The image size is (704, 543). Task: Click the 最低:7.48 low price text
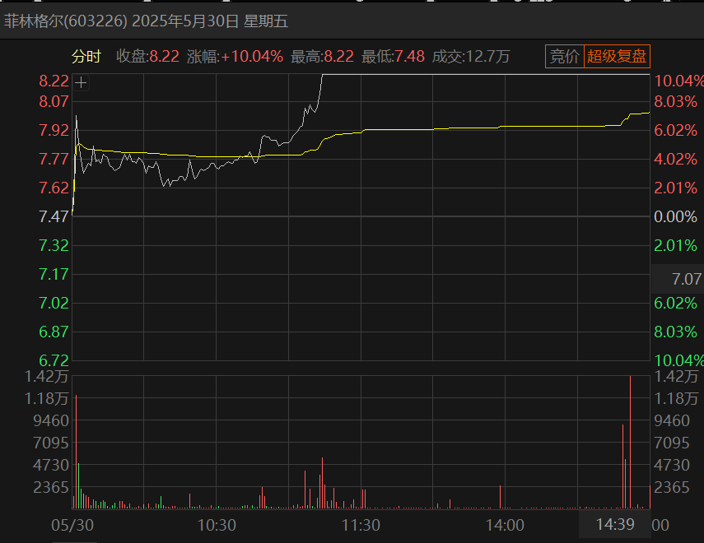[x=393, y=57]
